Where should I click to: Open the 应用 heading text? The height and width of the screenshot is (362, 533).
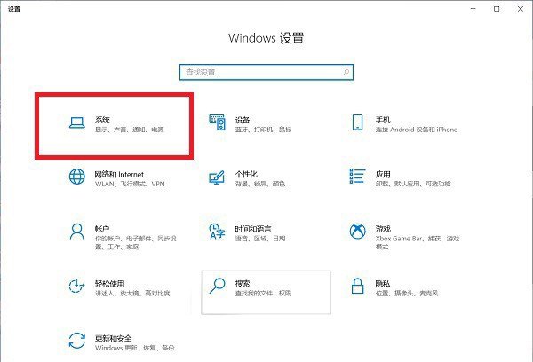[x=383, y=175]
